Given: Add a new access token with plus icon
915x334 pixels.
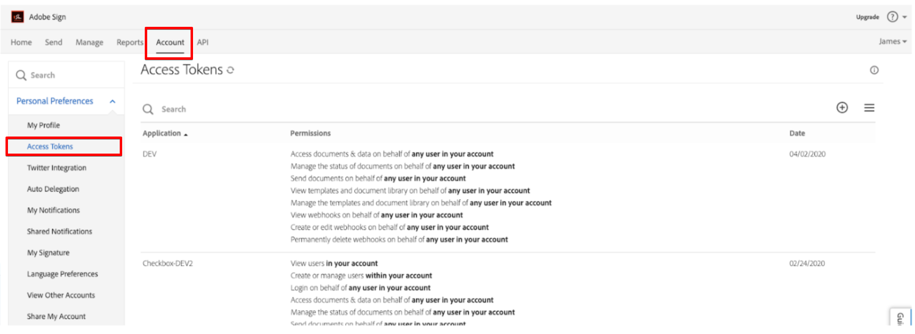Looking at the screenshot, I should (x=842, y=108).
